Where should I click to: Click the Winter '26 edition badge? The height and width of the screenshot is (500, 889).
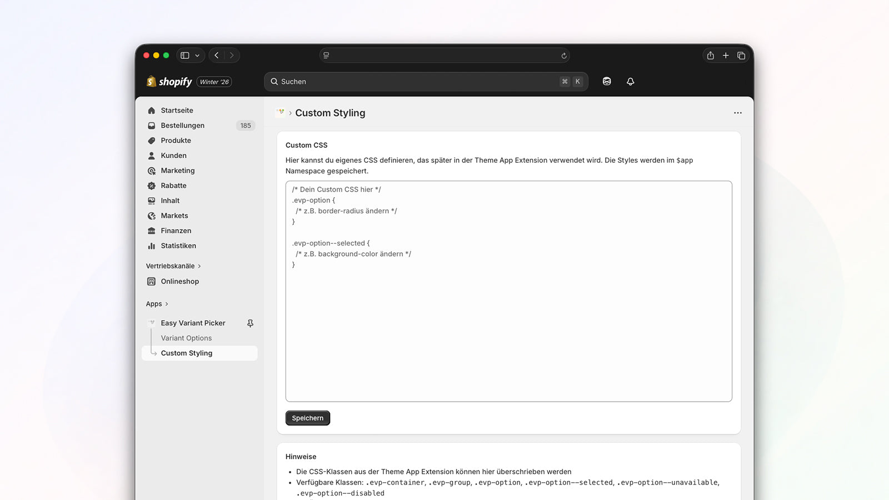pos(214,82)
